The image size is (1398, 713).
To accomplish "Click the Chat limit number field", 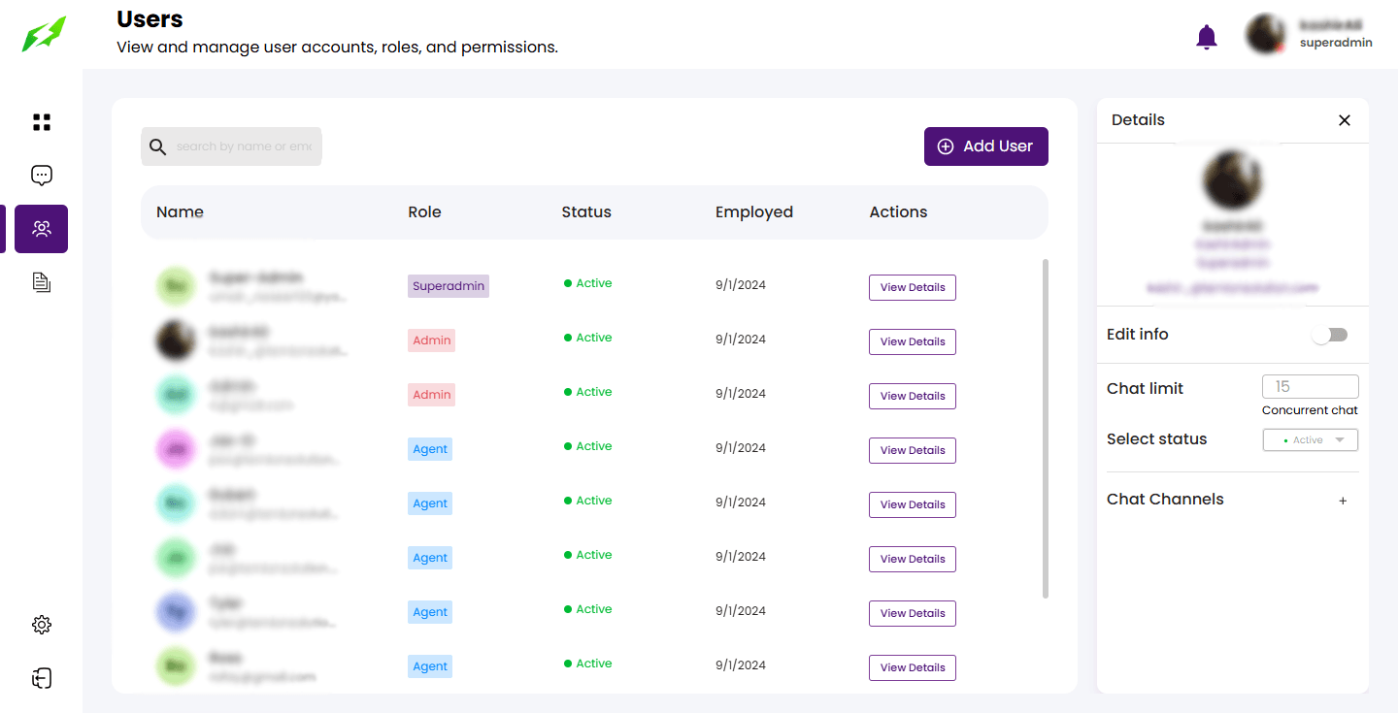I will pos(1310,387).
